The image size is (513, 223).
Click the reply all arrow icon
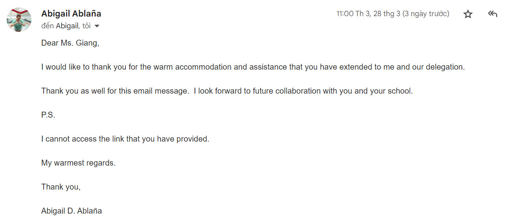(493, 14)
